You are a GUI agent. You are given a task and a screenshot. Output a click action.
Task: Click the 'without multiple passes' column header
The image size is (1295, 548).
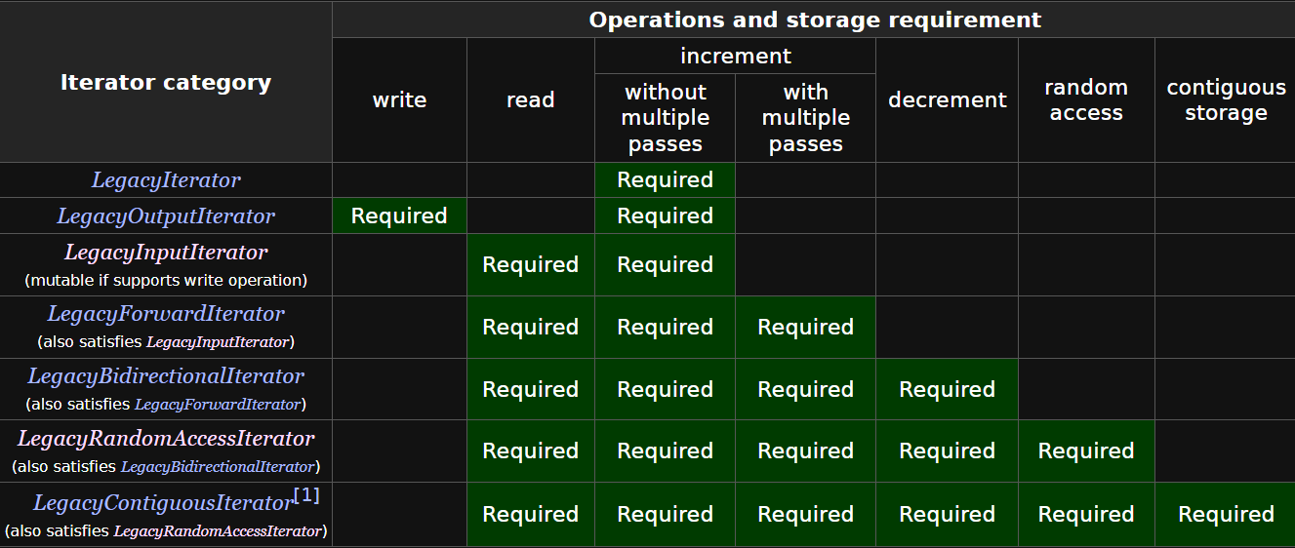(x=665, y=118)
